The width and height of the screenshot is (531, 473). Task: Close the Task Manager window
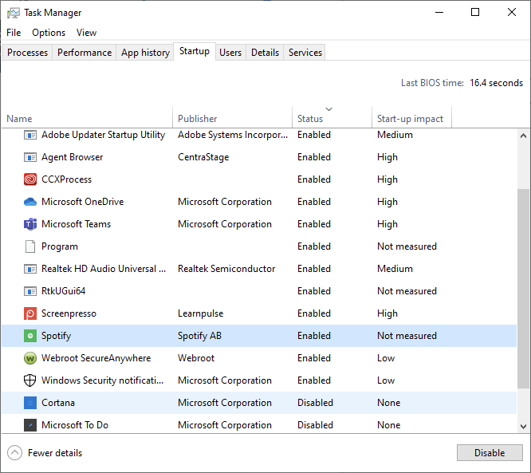512,13
